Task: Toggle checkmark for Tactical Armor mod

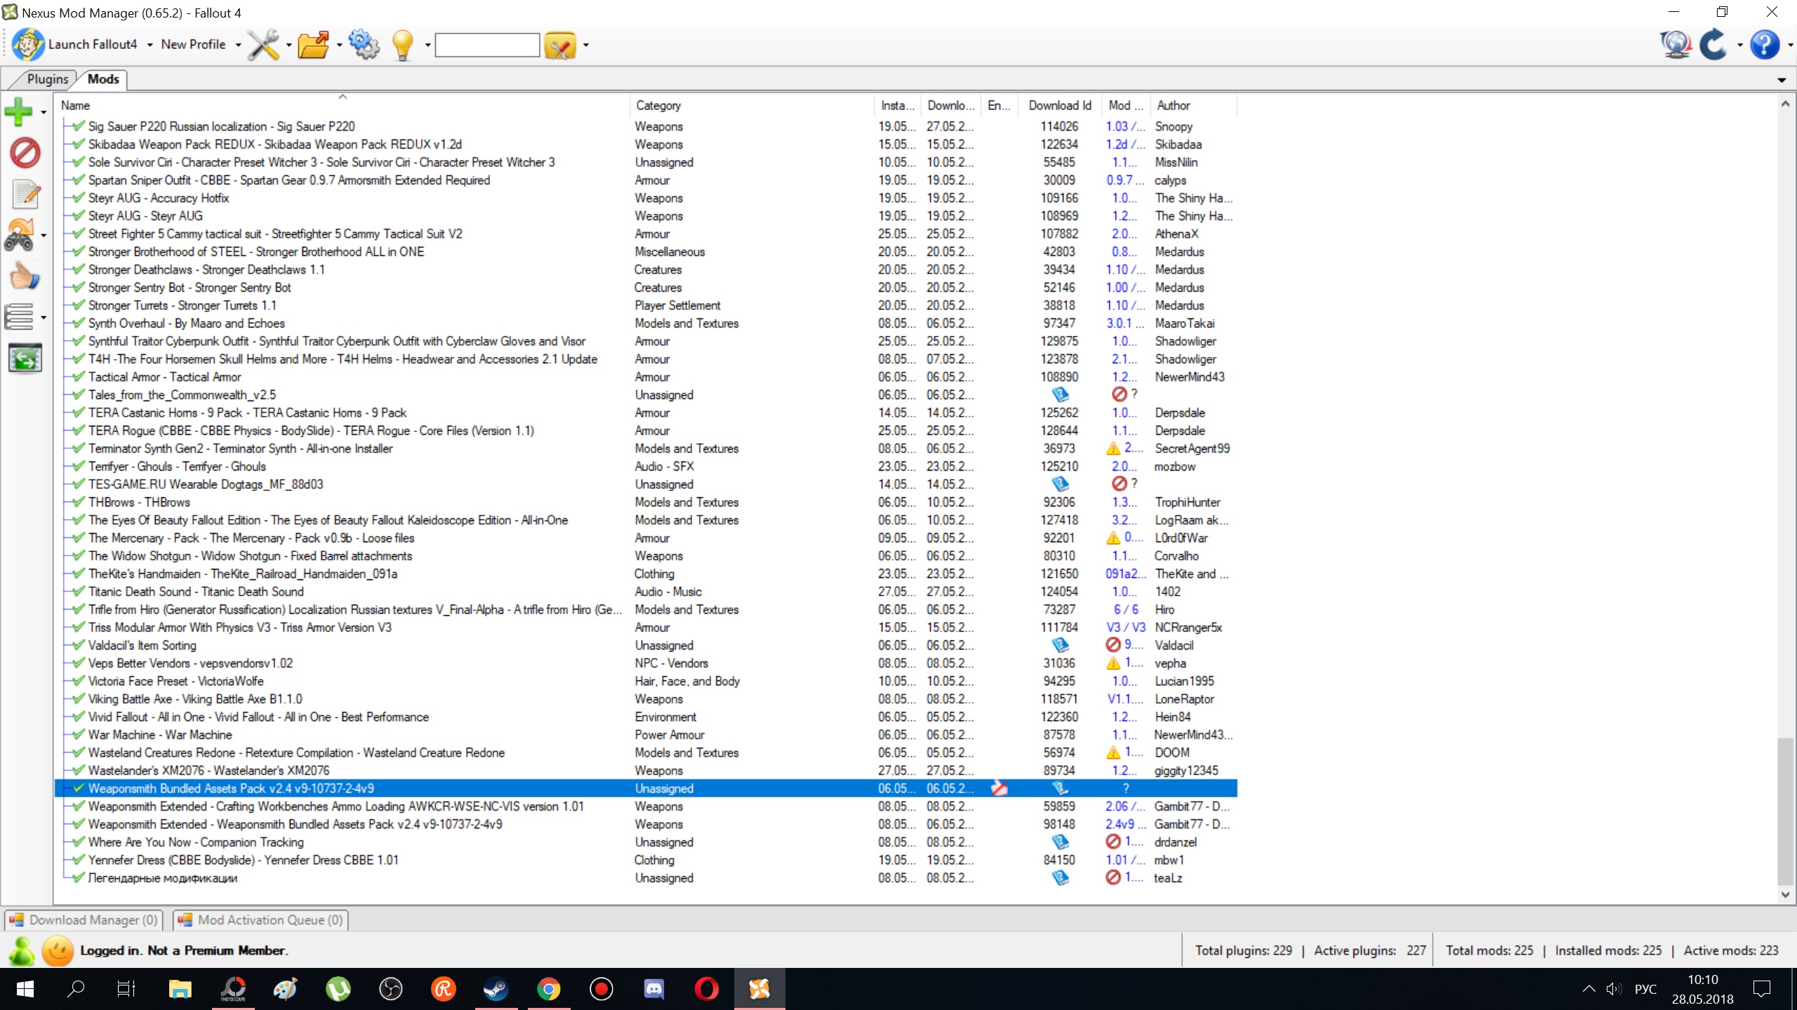Action: coord(79,377)
